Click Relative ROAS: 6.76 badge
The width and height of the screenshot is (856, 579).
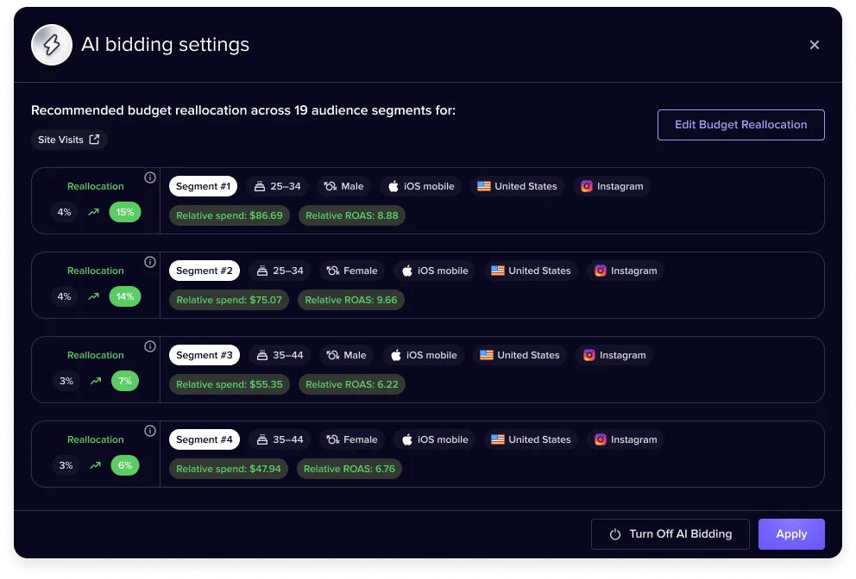click(x=349, y=470)
